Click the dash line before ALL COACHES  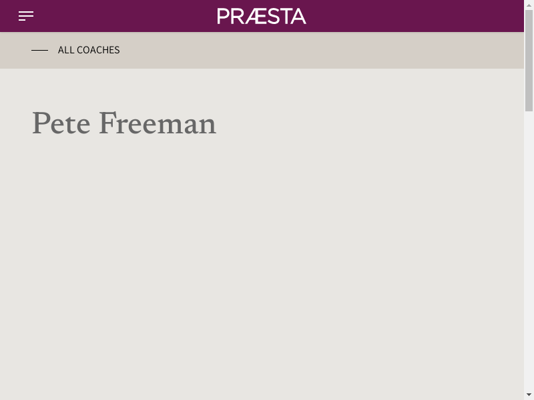coord(39,50)
